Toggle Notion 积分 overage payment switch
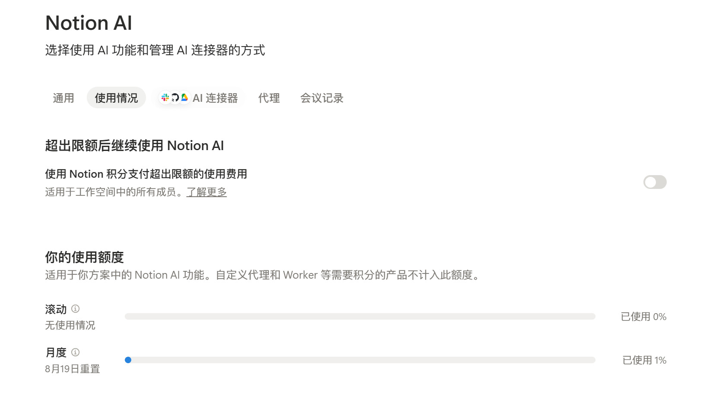 pos(655,182)
